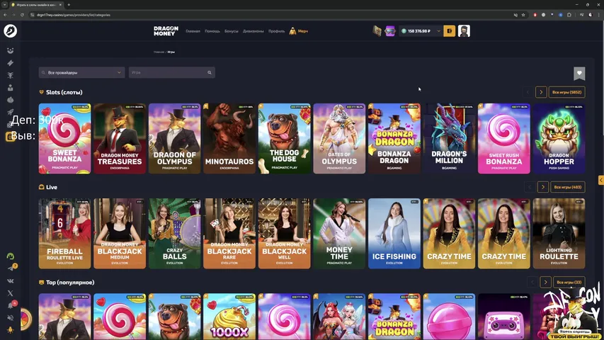Open Dragon's Million slot
Screen dimensions: 604x340
449,138
